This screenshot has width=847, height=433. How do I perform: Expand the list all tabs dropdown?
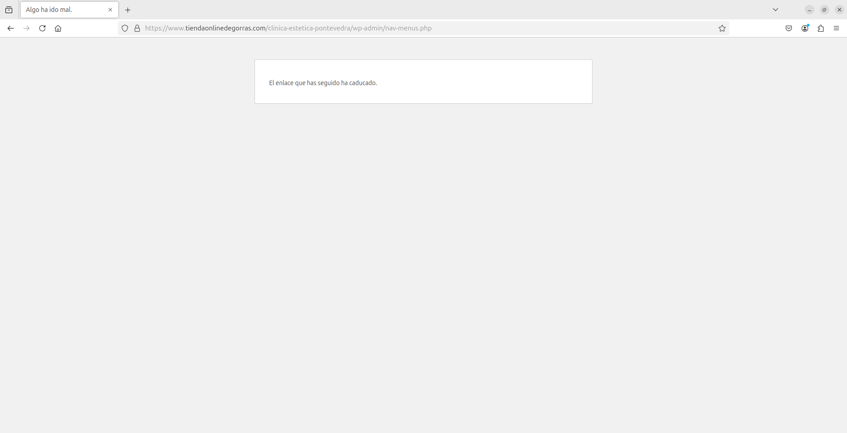776,10
